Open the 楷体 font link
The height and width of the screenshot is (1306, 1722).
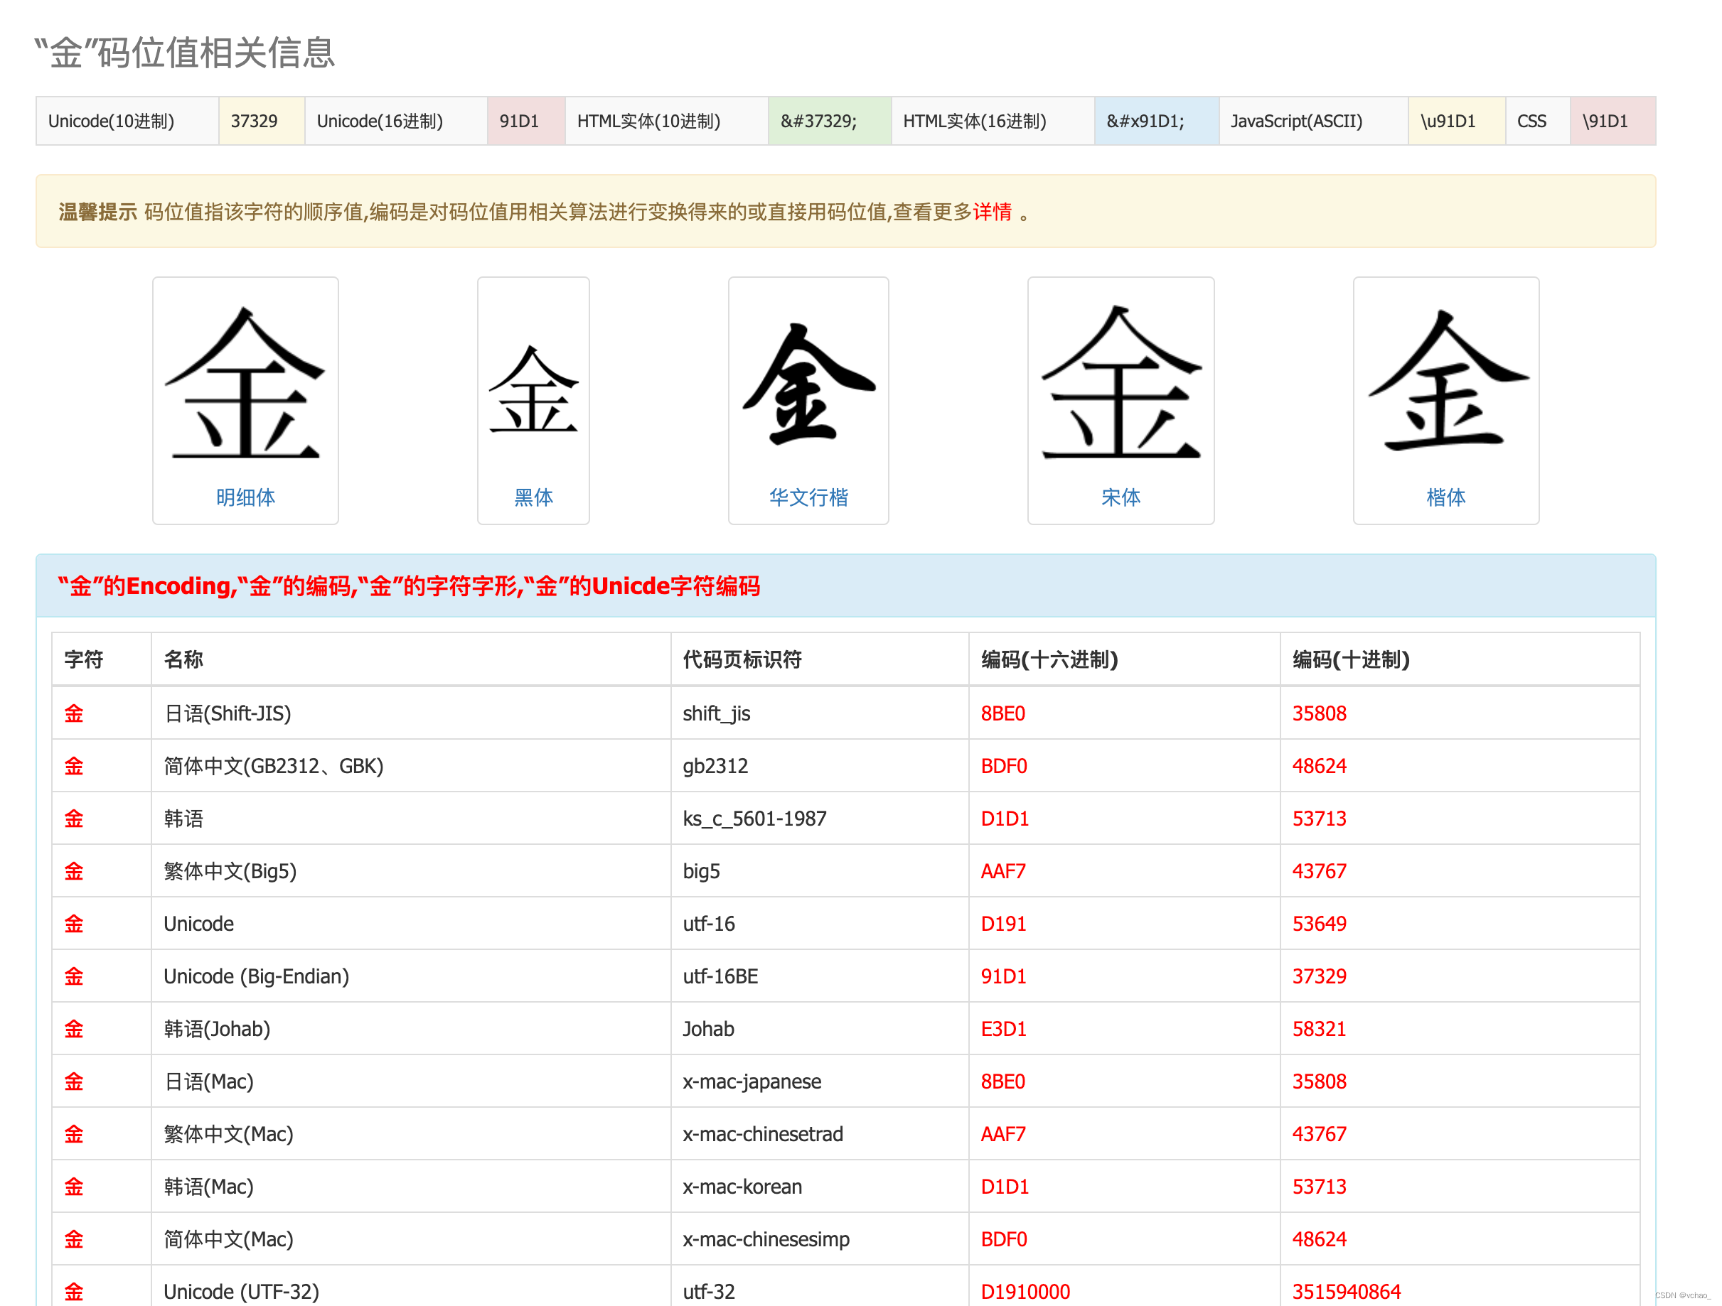(x=1445, y=497)
